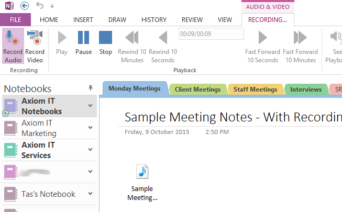This screenshot has height=212, width=342.
Task: Go back using the back arrow
Action: point(25,6)
